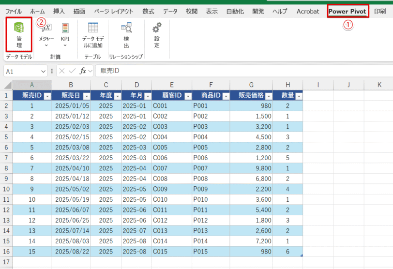Viewport: 393px width, 269px height.
Task: Open the ファイル tab
Action: [x=14, y=11]
